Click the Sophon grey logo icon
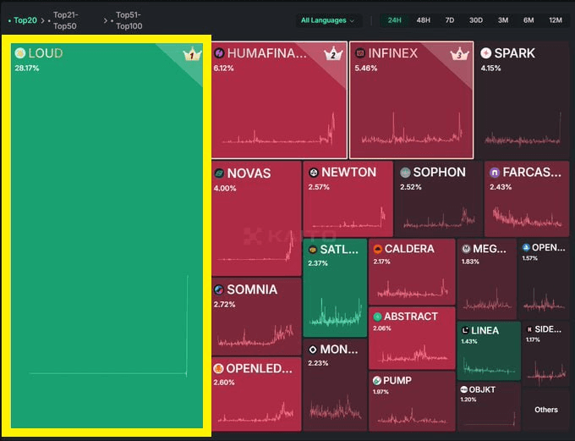 pos(405,172)
